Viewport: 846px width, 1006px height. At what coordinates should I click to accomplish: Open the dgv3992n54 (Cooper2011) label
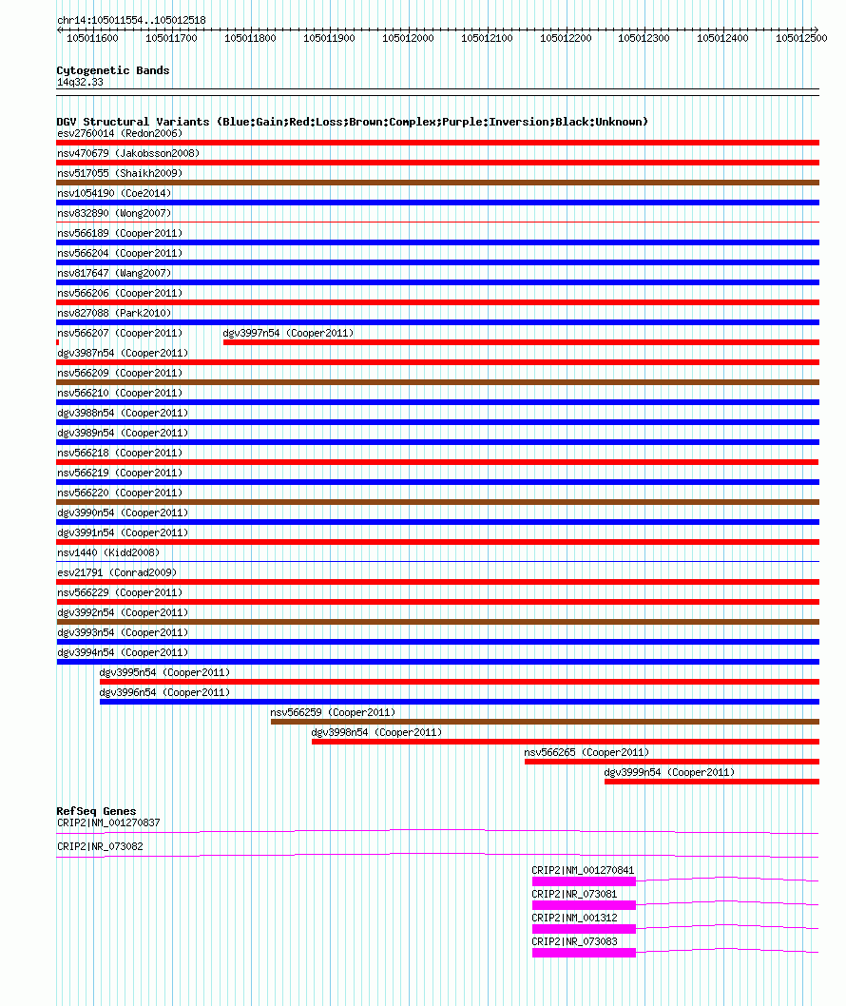(123, 612)
